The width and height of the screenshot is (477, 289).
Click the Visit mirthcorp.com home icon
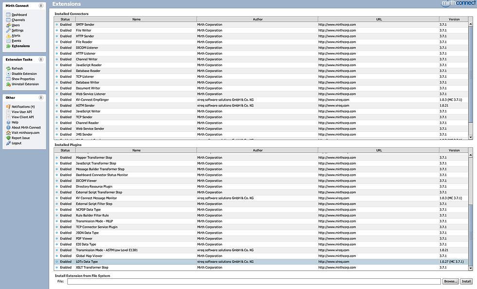(8, 133)
